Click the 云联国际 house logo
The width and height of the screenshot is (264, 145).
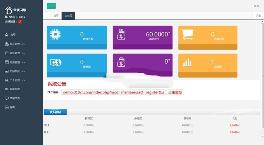pyautogui.click(x=9, y=10)
